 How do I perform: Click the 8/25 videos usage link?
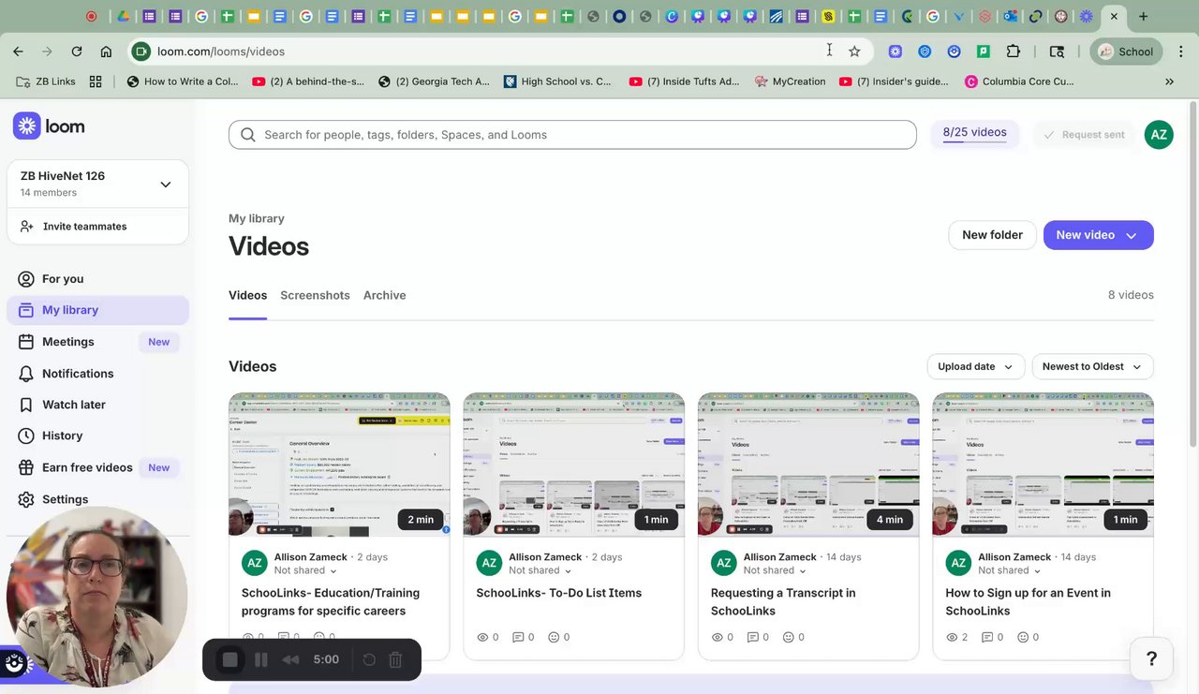(x=974, y=133)
